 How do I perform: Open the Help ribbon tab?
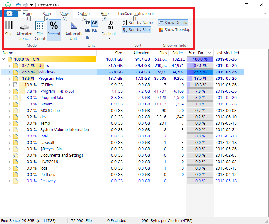104,13
